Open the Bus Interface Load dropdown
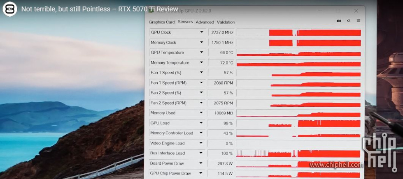The image size is (403, 179). tap(202, 153)
